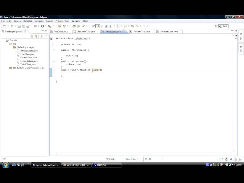
Task: Open the Run dropdown arrow
Action: click(x=46, y=26)
